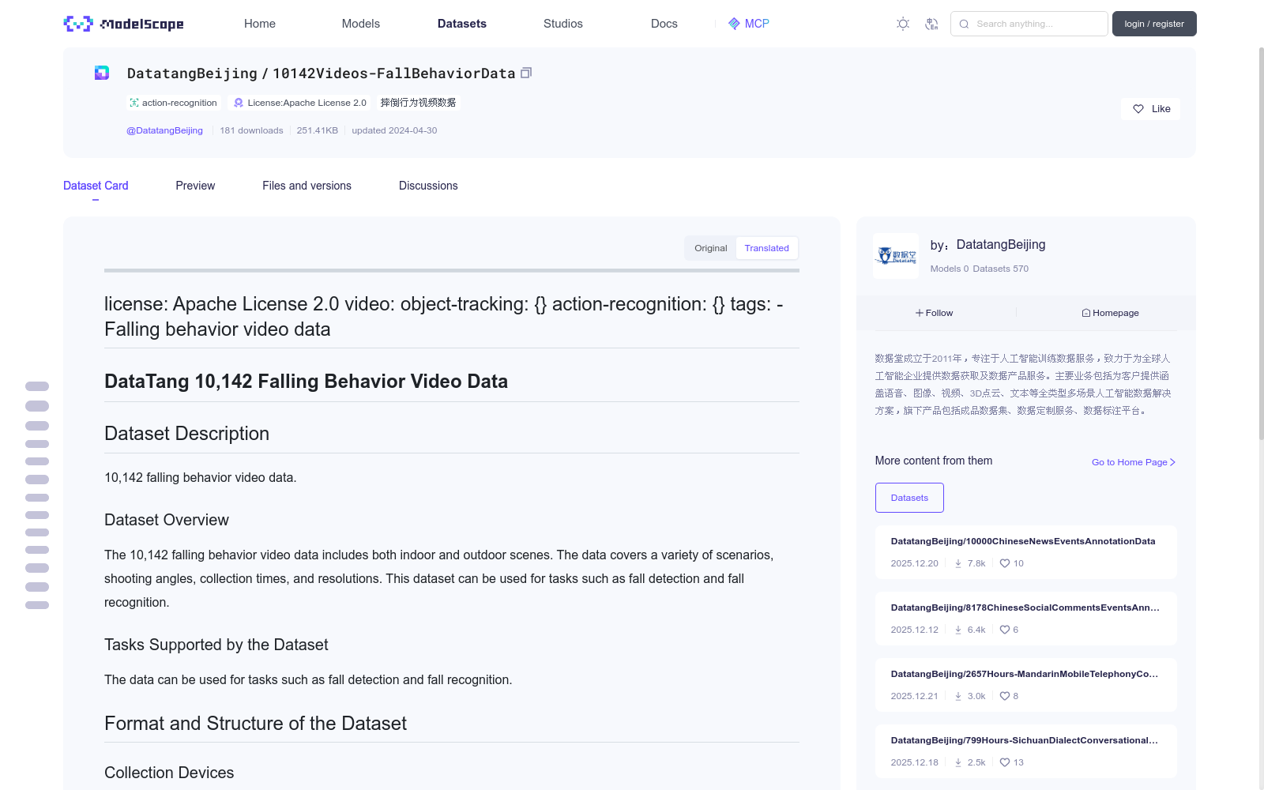Copy the dataset name with copy icon
The image size is (1264, 790).
[526, 73]
